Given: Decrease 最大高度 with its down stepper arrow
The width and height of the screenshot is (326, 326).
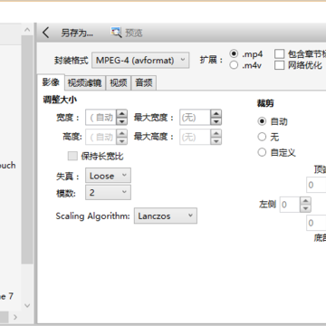Looking at the screenshot, I should coord(216,141).
